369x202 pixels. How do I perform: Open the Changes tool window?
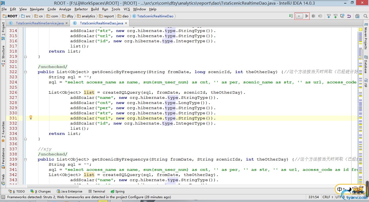(41, 191)
